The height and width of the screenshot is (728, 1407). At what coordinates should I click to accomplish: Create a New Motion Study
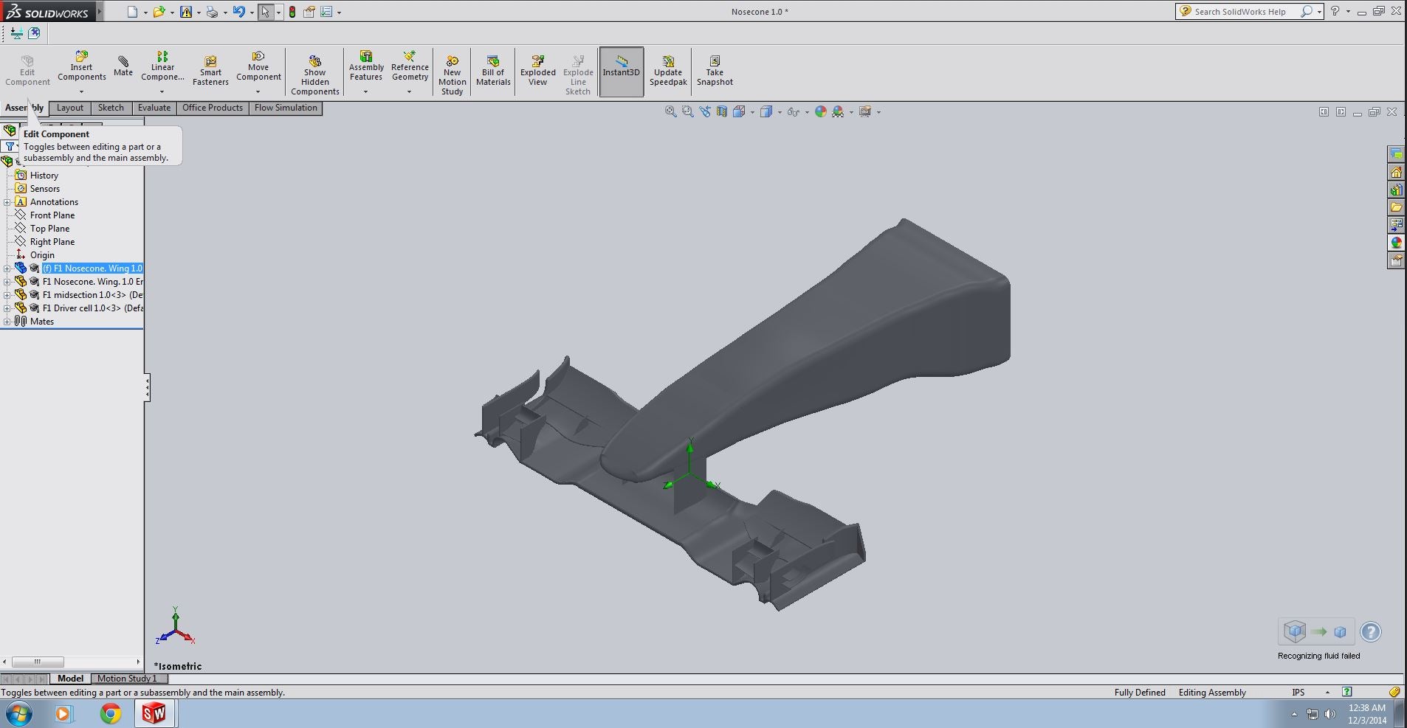click(x=452, y=76)
